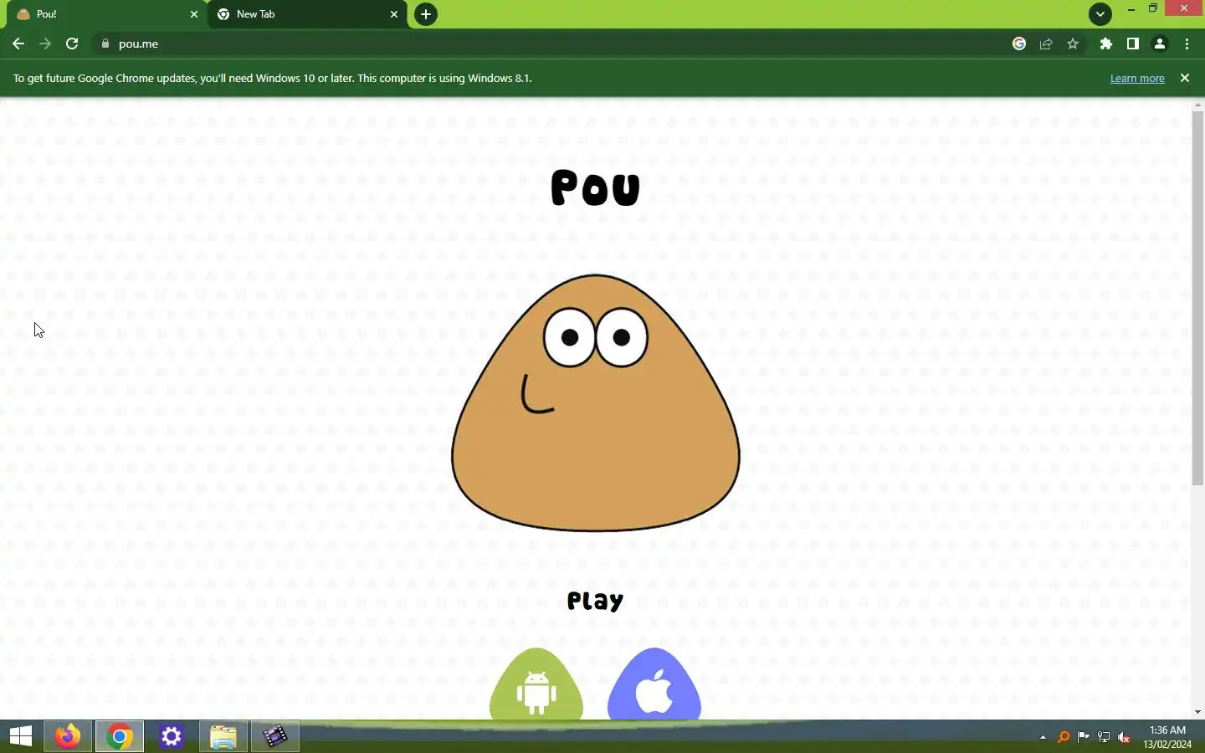
Task: Open Chrome extensions puzzle icon
Action: [x=1106, y=44]
